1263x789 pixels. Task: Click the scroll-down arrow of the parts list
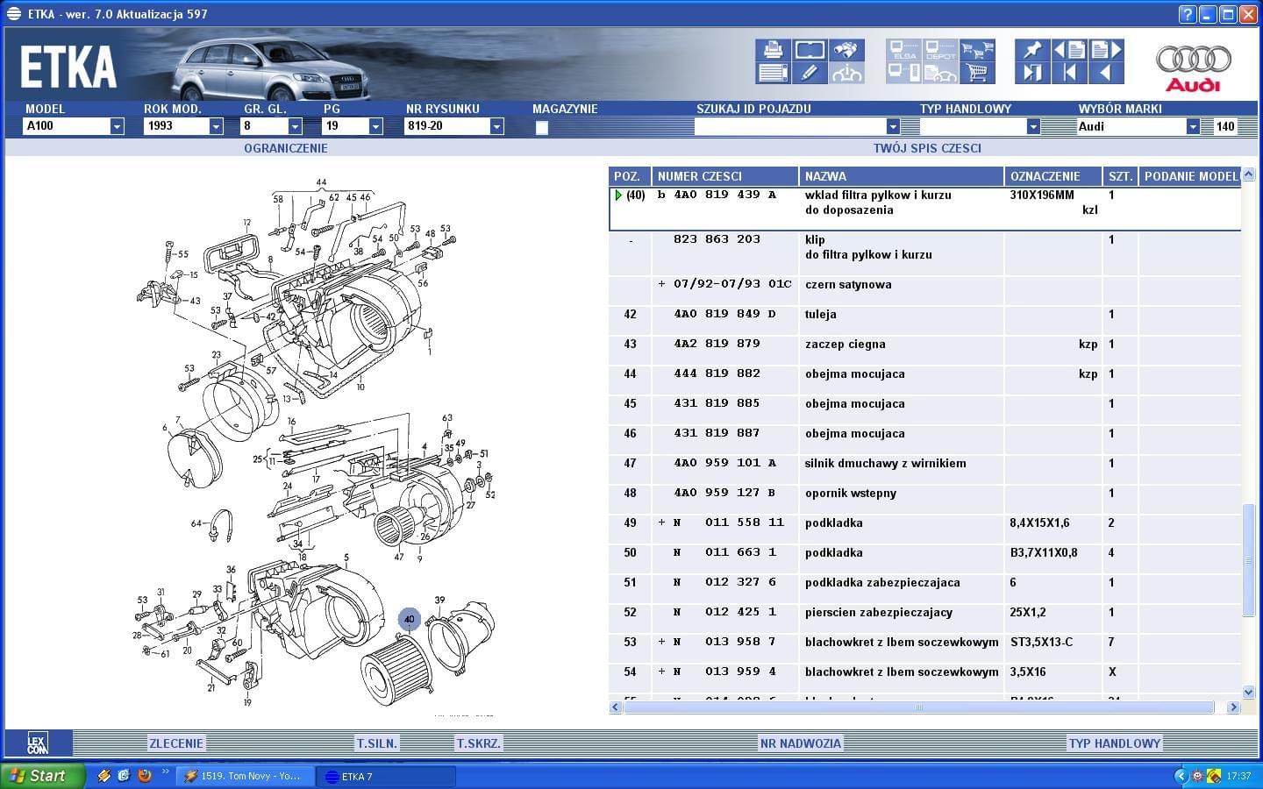tap(1249, 692)
